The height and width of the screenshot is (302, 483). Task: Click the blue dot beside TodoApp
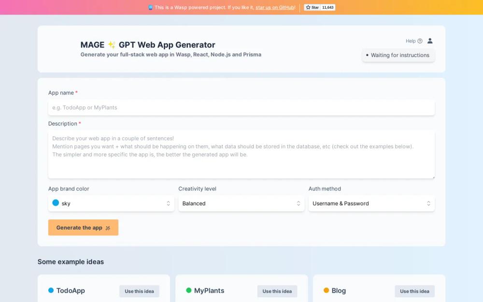51,290
